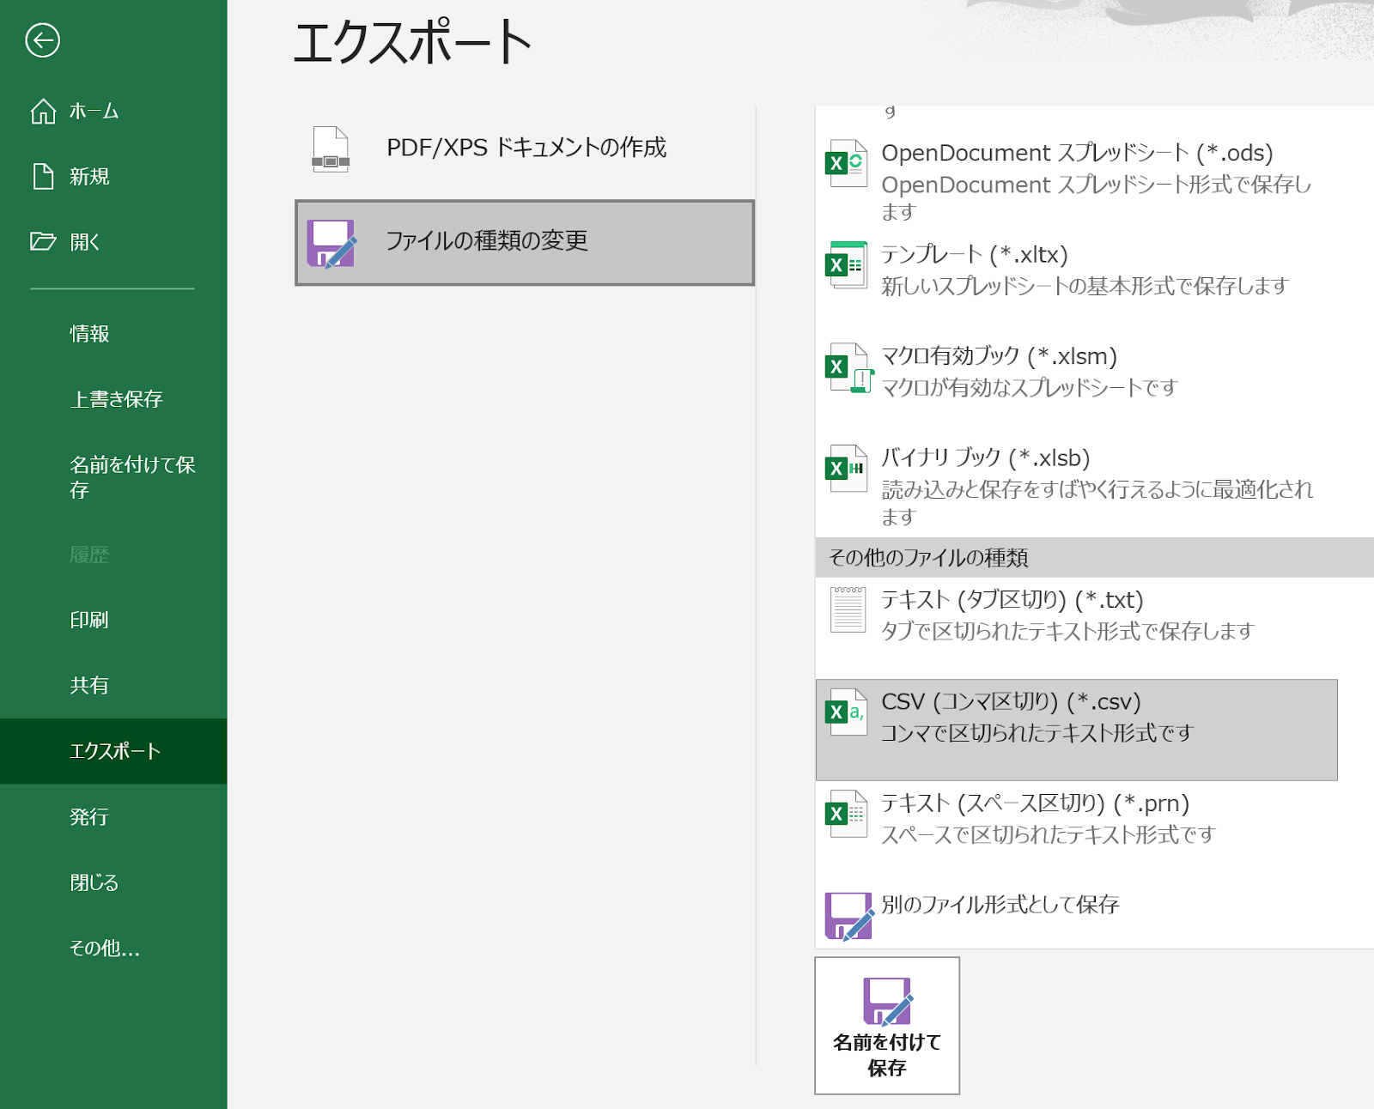Open the 新規 menu item

click(x=113, y=176)
